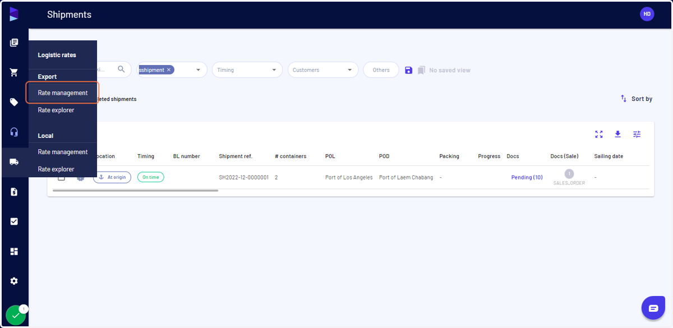
Task: Click the Others filter button
Action: [x=381, y=70]
